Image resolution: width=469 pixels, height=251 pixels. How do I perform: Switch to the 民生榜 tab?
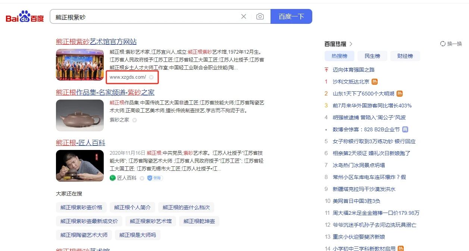(x=372, y=56)
